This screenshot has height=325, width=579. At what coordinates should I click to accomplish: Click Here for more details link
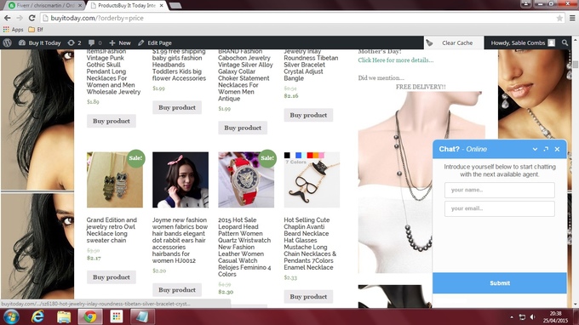(x=395, y=60)
